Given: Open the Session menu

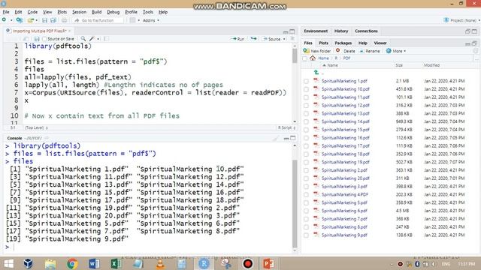Looking at the screenshot, I should [x=79, y=12].
